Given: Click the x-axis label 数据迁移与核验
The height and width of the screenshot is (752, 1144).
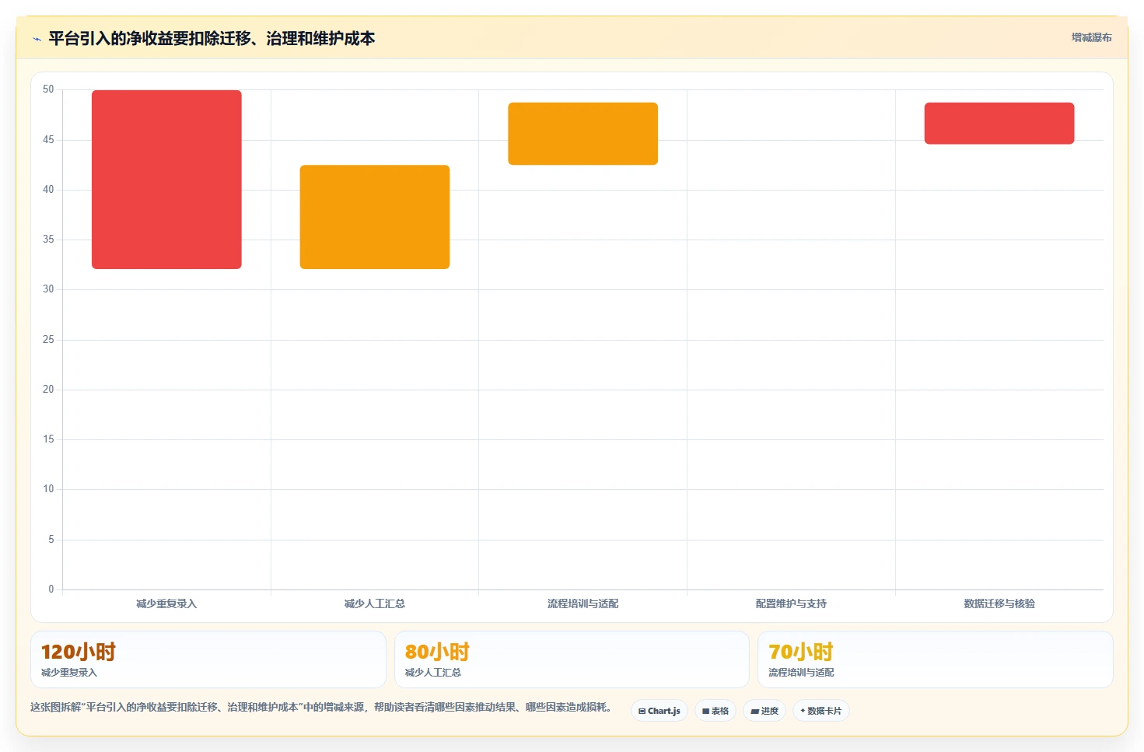Looking at the screenshot, I should [999, 603].
